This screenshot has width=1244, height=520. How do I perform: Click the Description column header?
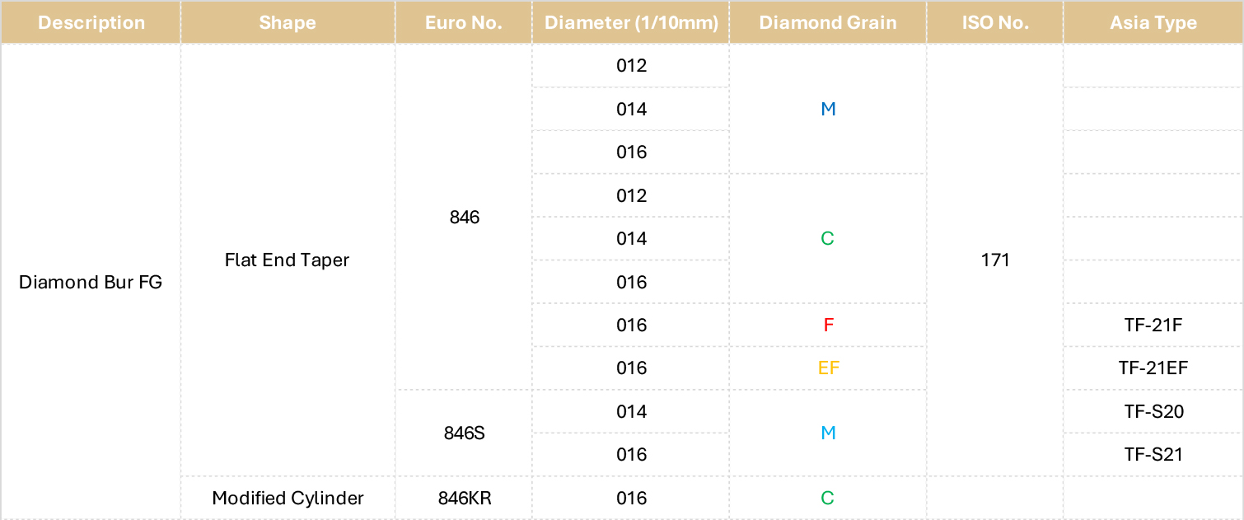pyautogui.click(x=90, y=22)
